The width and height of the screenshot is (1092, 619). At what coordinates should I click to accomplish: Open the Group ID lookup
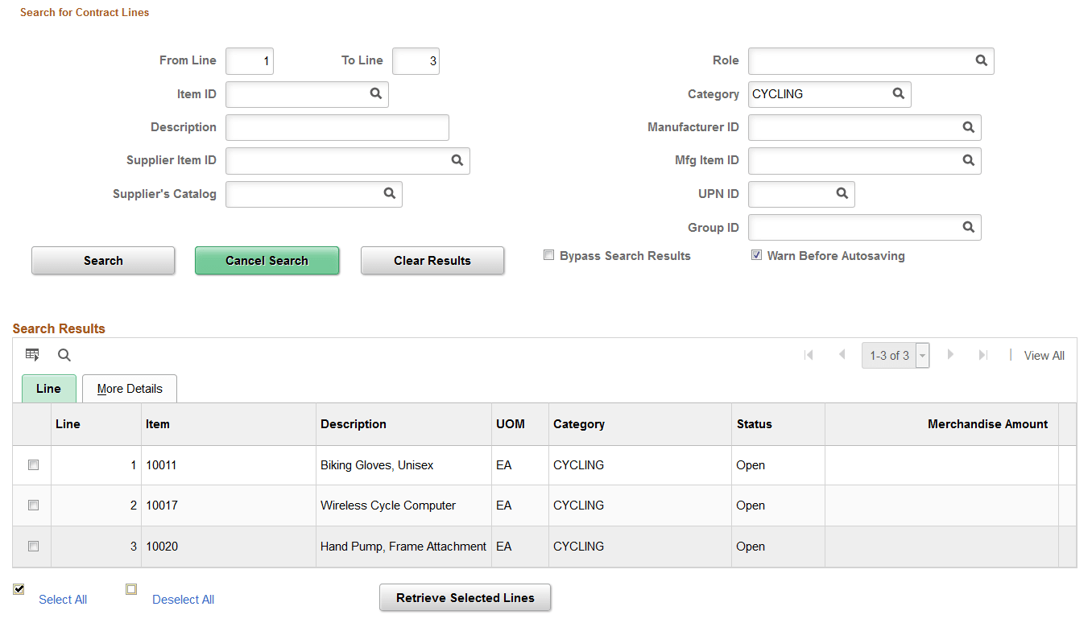point(968,227)
